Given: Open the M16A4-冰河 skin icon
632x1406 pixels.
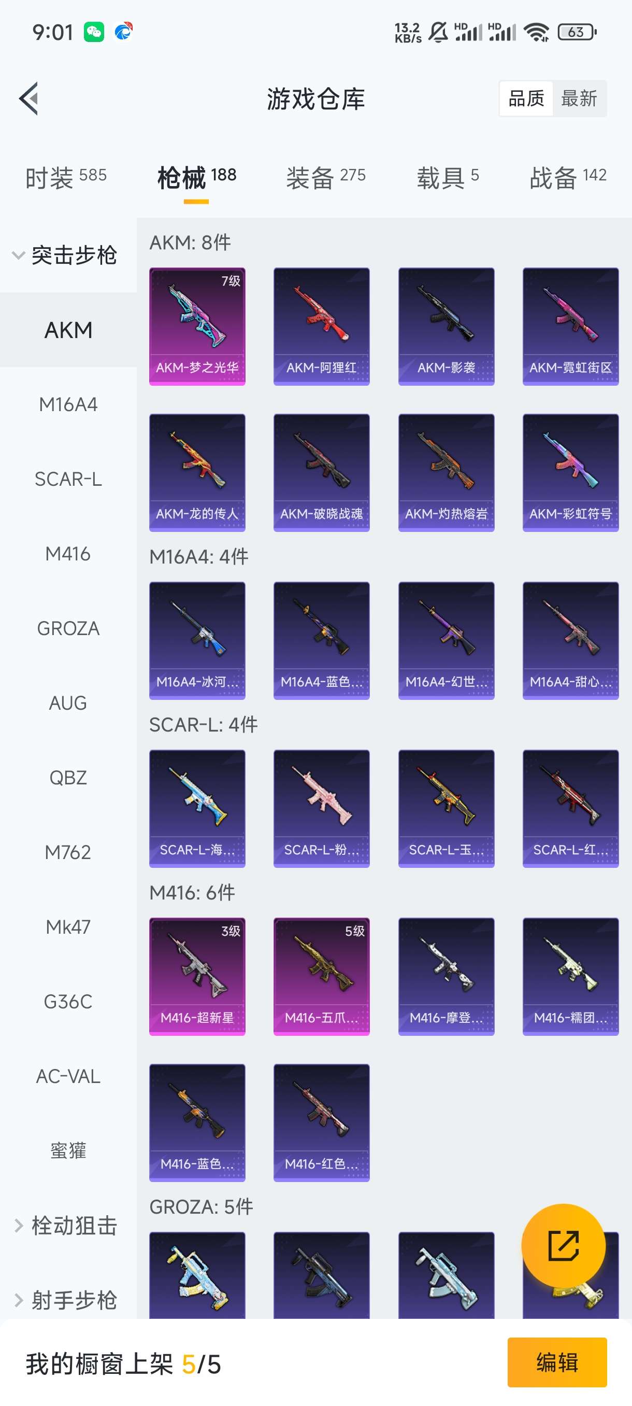Looking at the screenshot, I should [197, 640].
